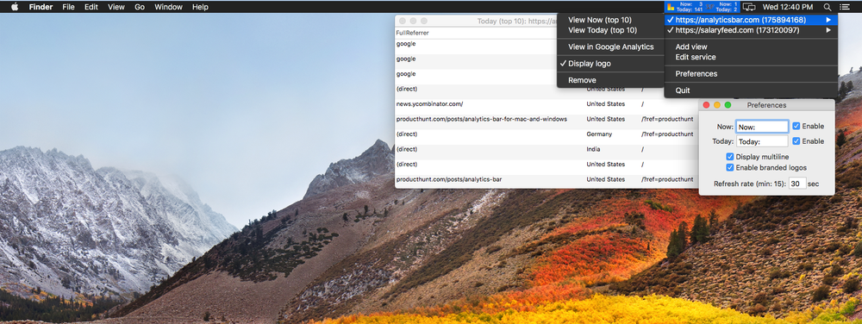Open the Finder menu
The height and width of the screenshot is (324, 862).
coord(41,7)
